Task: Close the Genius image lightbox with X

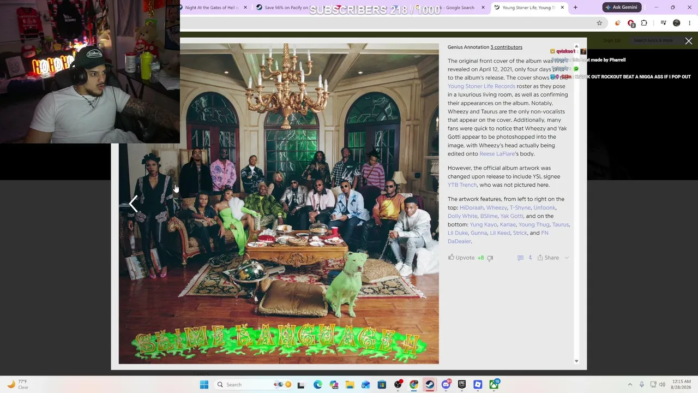Action: pyautogui.click(x=689, y=41)
